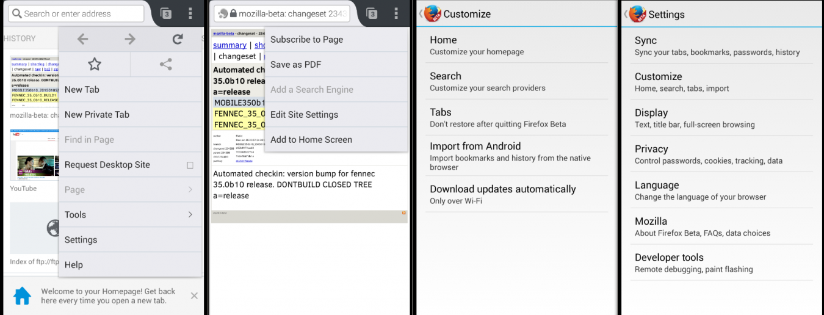Choose Edit Site Settings option
This screenshot has width=824, height=315.
tap(336, 115)
